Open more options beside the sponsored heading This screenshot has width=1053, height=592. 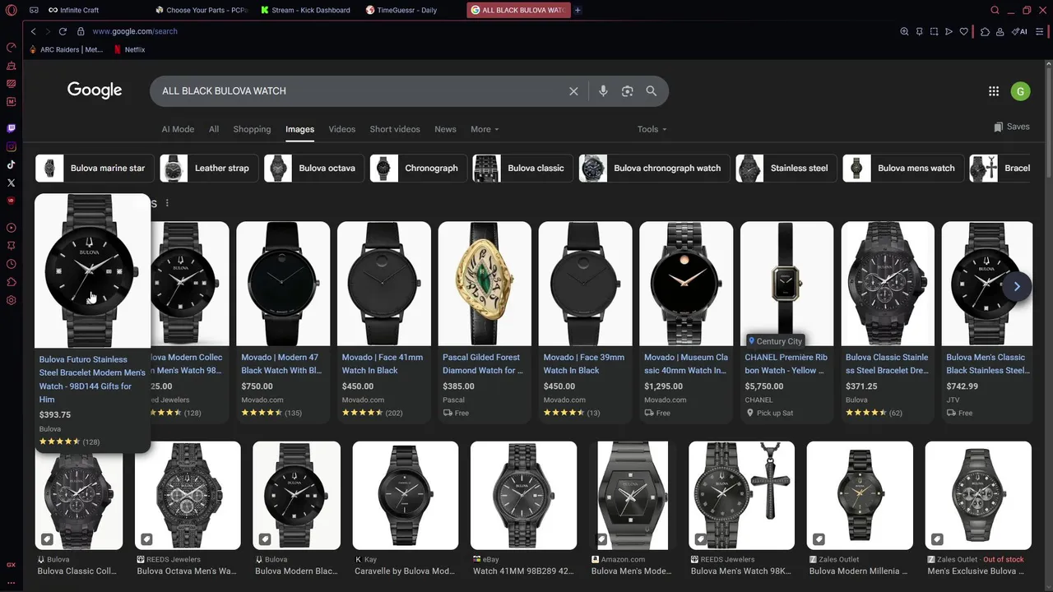[x=167, y=203]
